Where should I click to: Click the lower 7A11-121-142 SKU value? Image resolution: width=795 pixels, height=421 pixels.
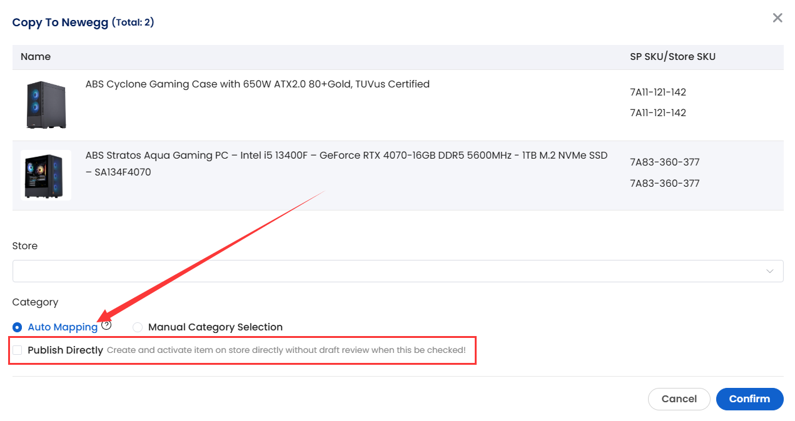point(658,113)
